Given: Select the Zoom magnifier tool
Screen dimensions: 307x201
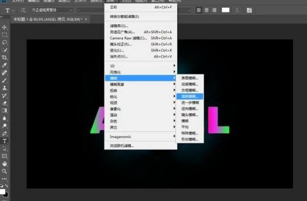Looking at the screenshot, I should (4, 171).
